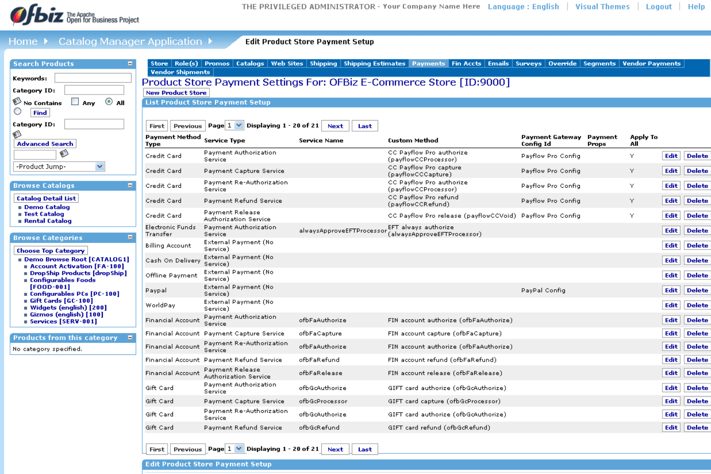
Task: Open the bottom Page number dropdown
Action: click(234, 449)
